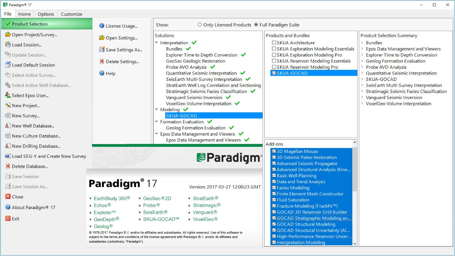This screenshot has height=256, width=455.
Task: Open the VoxelGeo product link
Action: (x=206, y=219)
